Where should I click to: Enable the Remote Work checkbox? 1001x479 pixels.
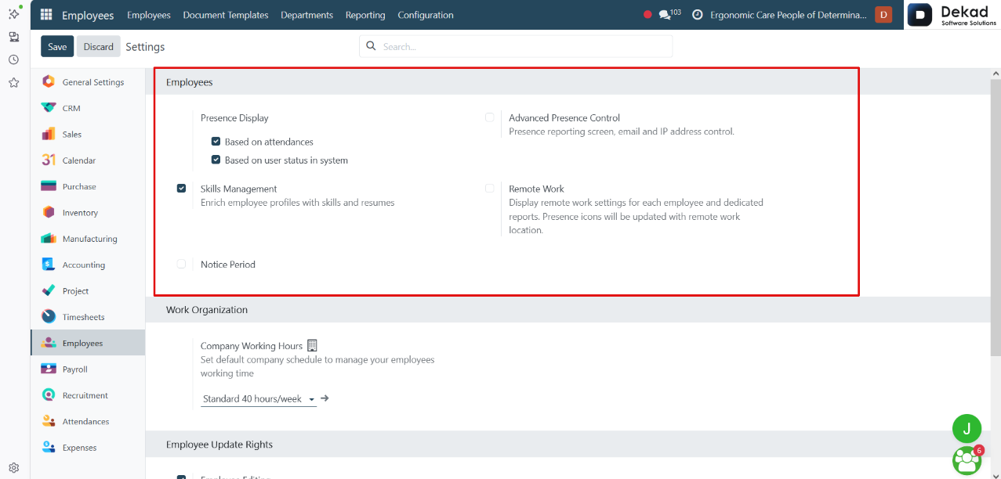pos(489,188)
